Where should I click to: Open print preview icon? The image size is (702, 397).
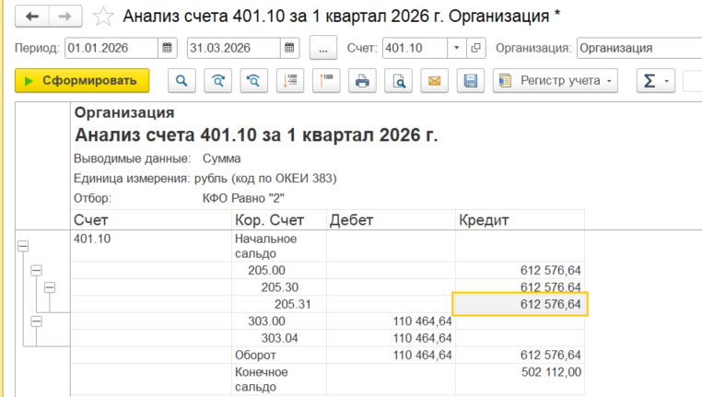pyautogui.click(x=399, y=80)
